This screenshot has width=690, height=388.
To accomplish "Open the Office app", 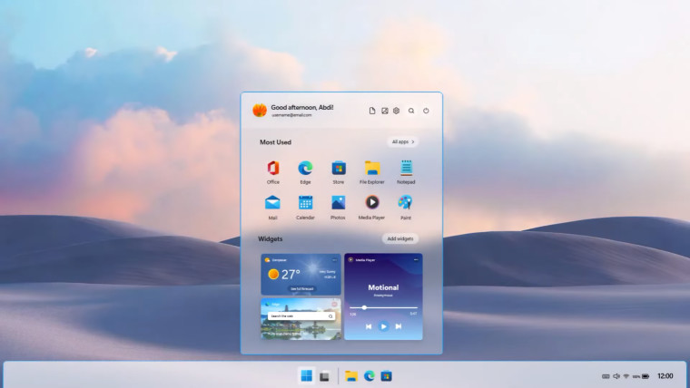I will click(273, 172).
